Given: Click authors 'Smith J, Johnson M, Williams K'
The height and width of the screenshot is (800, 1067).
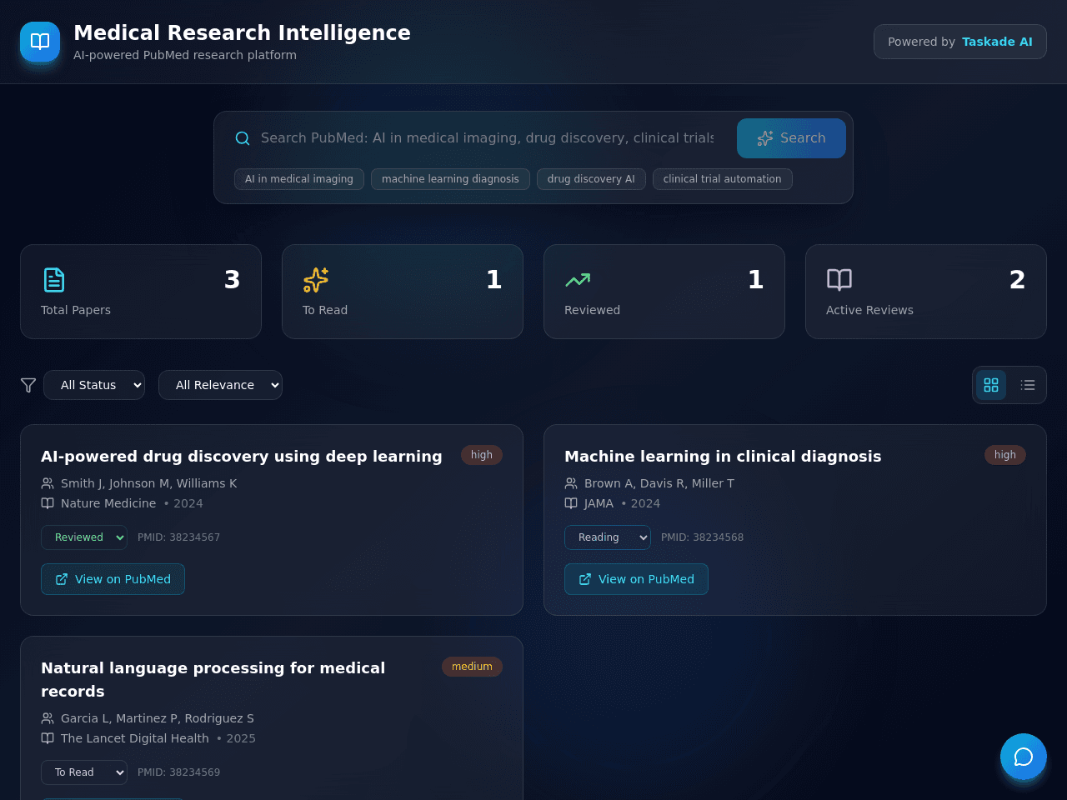Looking at the screenshot, I should click(149, 483).
